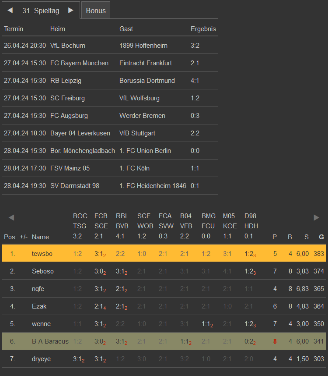Click the Pos column header
The height and width of the screenshot is (376, 328).
(x=10, y=237)
